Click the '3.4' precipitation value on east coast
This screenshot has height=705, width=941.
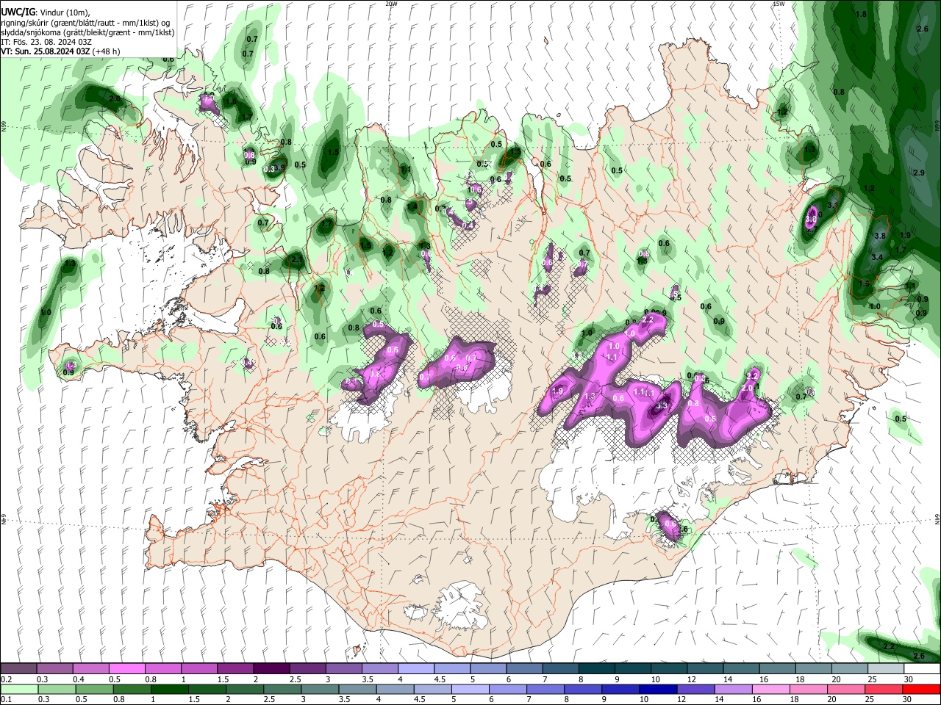pyautogui.click(x=877, y=258)
